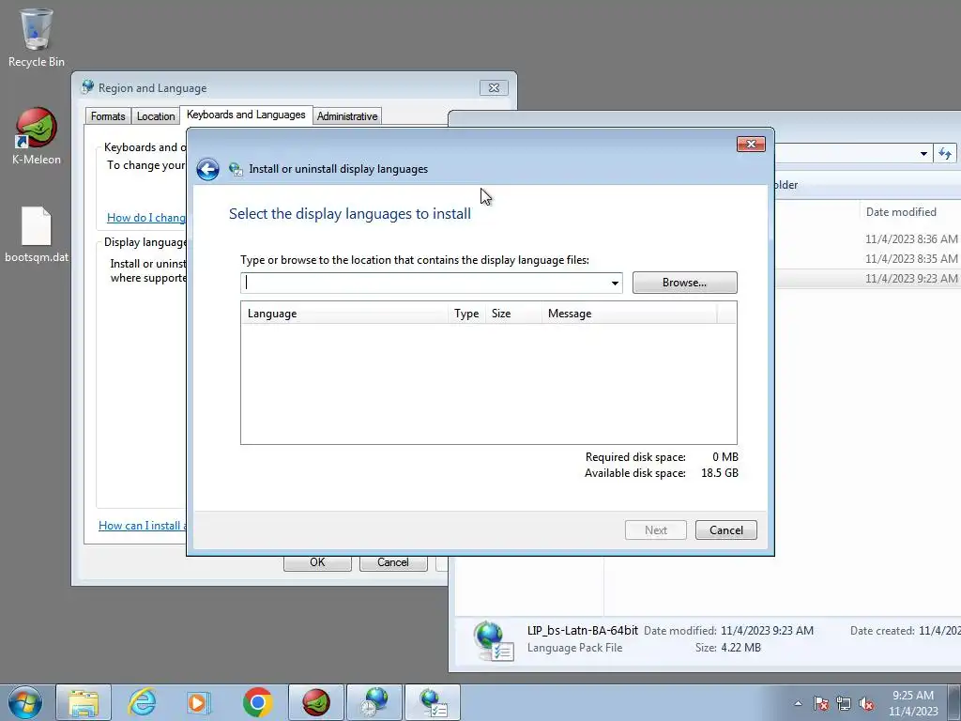
Task: Close the install display languages wizard
Action: tap(751, 144)
